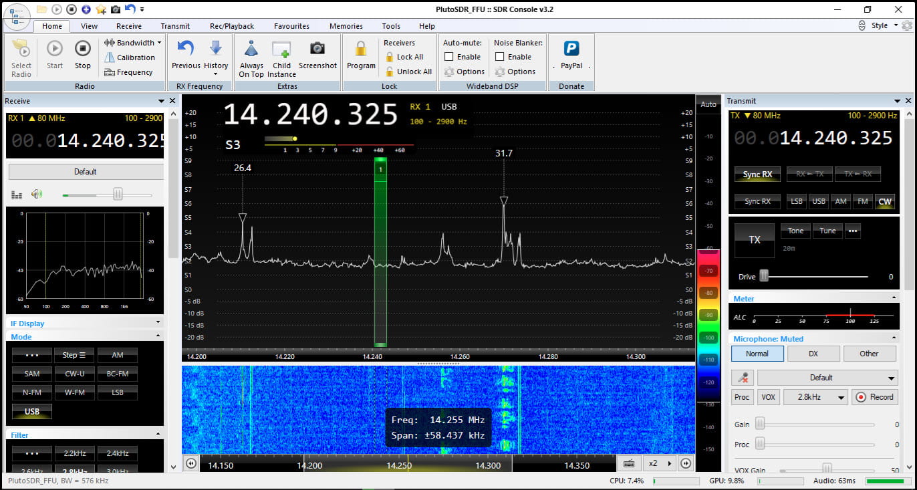
Task: Select the LSB mode button
Action: tap(118, 392)
